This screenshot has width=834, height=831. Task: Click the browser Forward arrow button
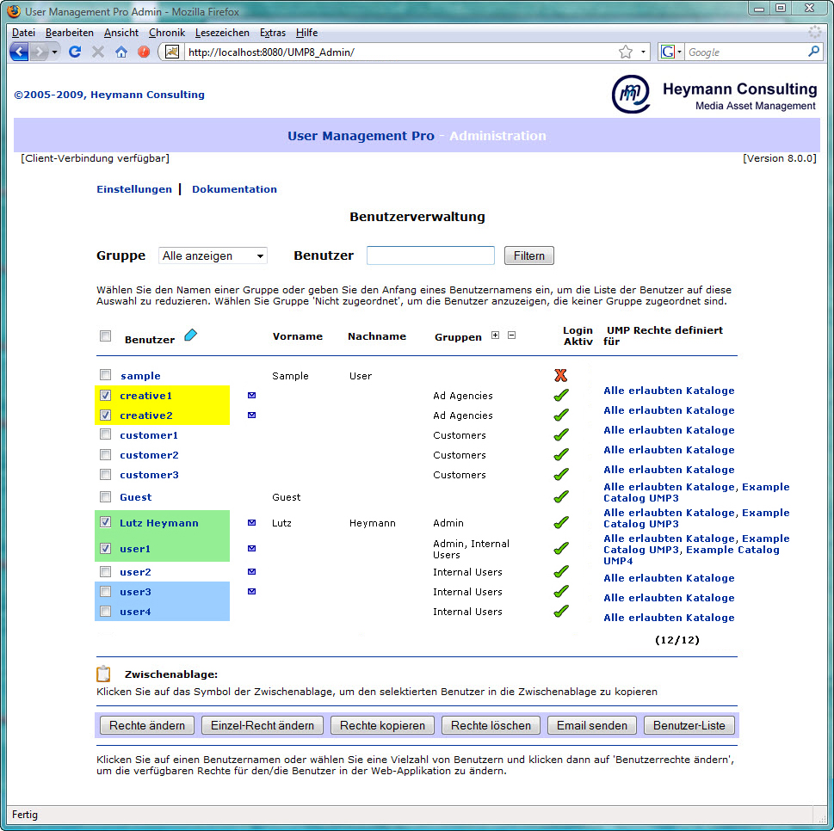[39, 52]
